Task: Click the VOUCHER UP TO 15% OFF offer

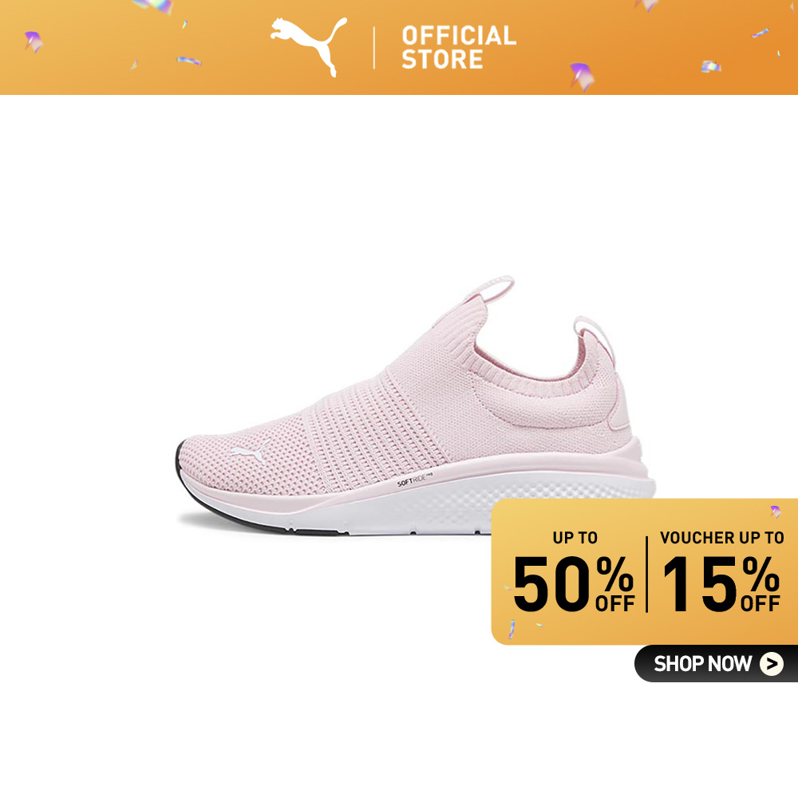Action: [721, 572]
